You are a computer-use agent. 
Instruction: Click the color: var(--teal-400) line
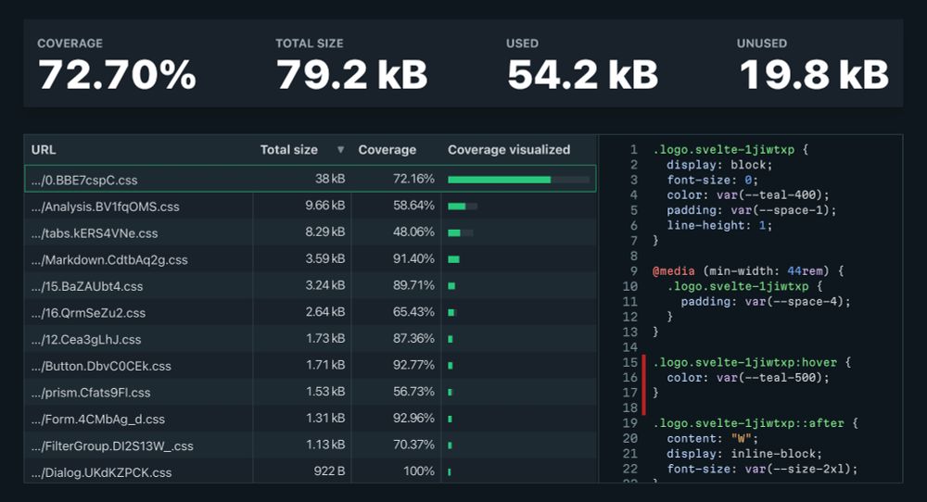tap(748, 195)
